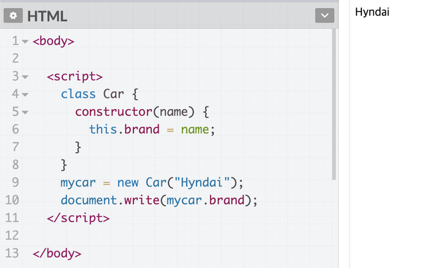This screenshot has height=268, width=425.
Task: Click the opening body tag
Action: (53, 41)
